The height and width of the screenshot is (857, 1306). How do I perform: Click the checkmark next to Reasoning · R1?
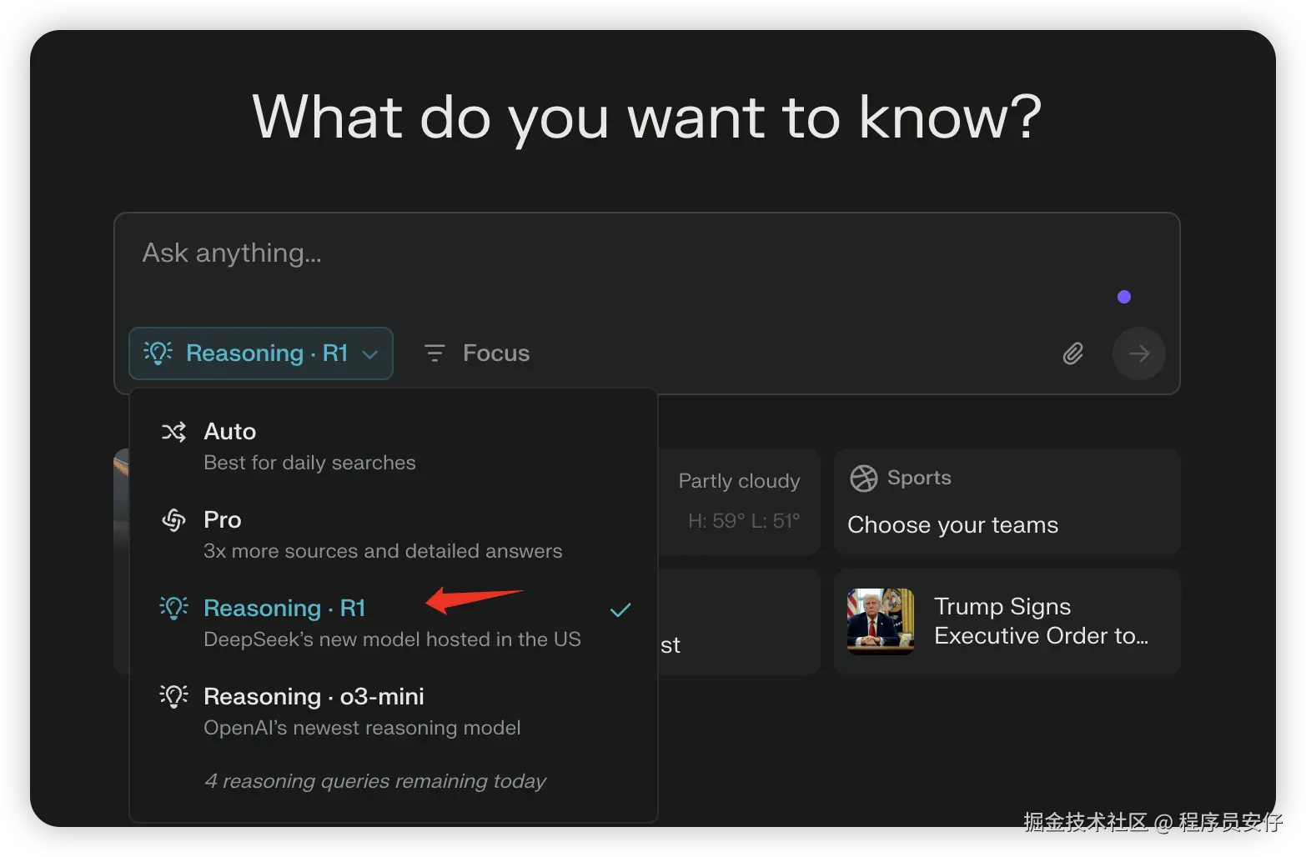click(620, 610)
